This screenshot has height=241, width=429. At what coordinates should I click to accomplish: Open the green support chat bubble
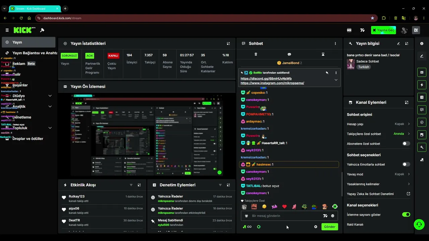(419, 224)
